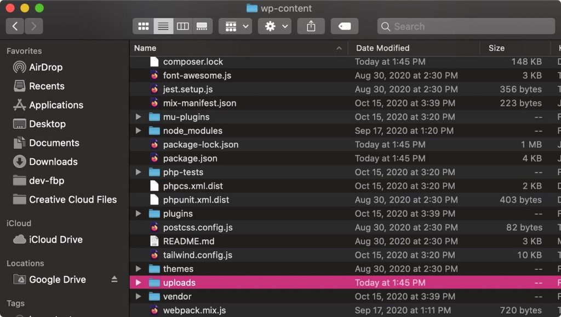Screen dimensions: 561x317
Task: Select the tailwind.config.js file name
Action: (197, 255)
